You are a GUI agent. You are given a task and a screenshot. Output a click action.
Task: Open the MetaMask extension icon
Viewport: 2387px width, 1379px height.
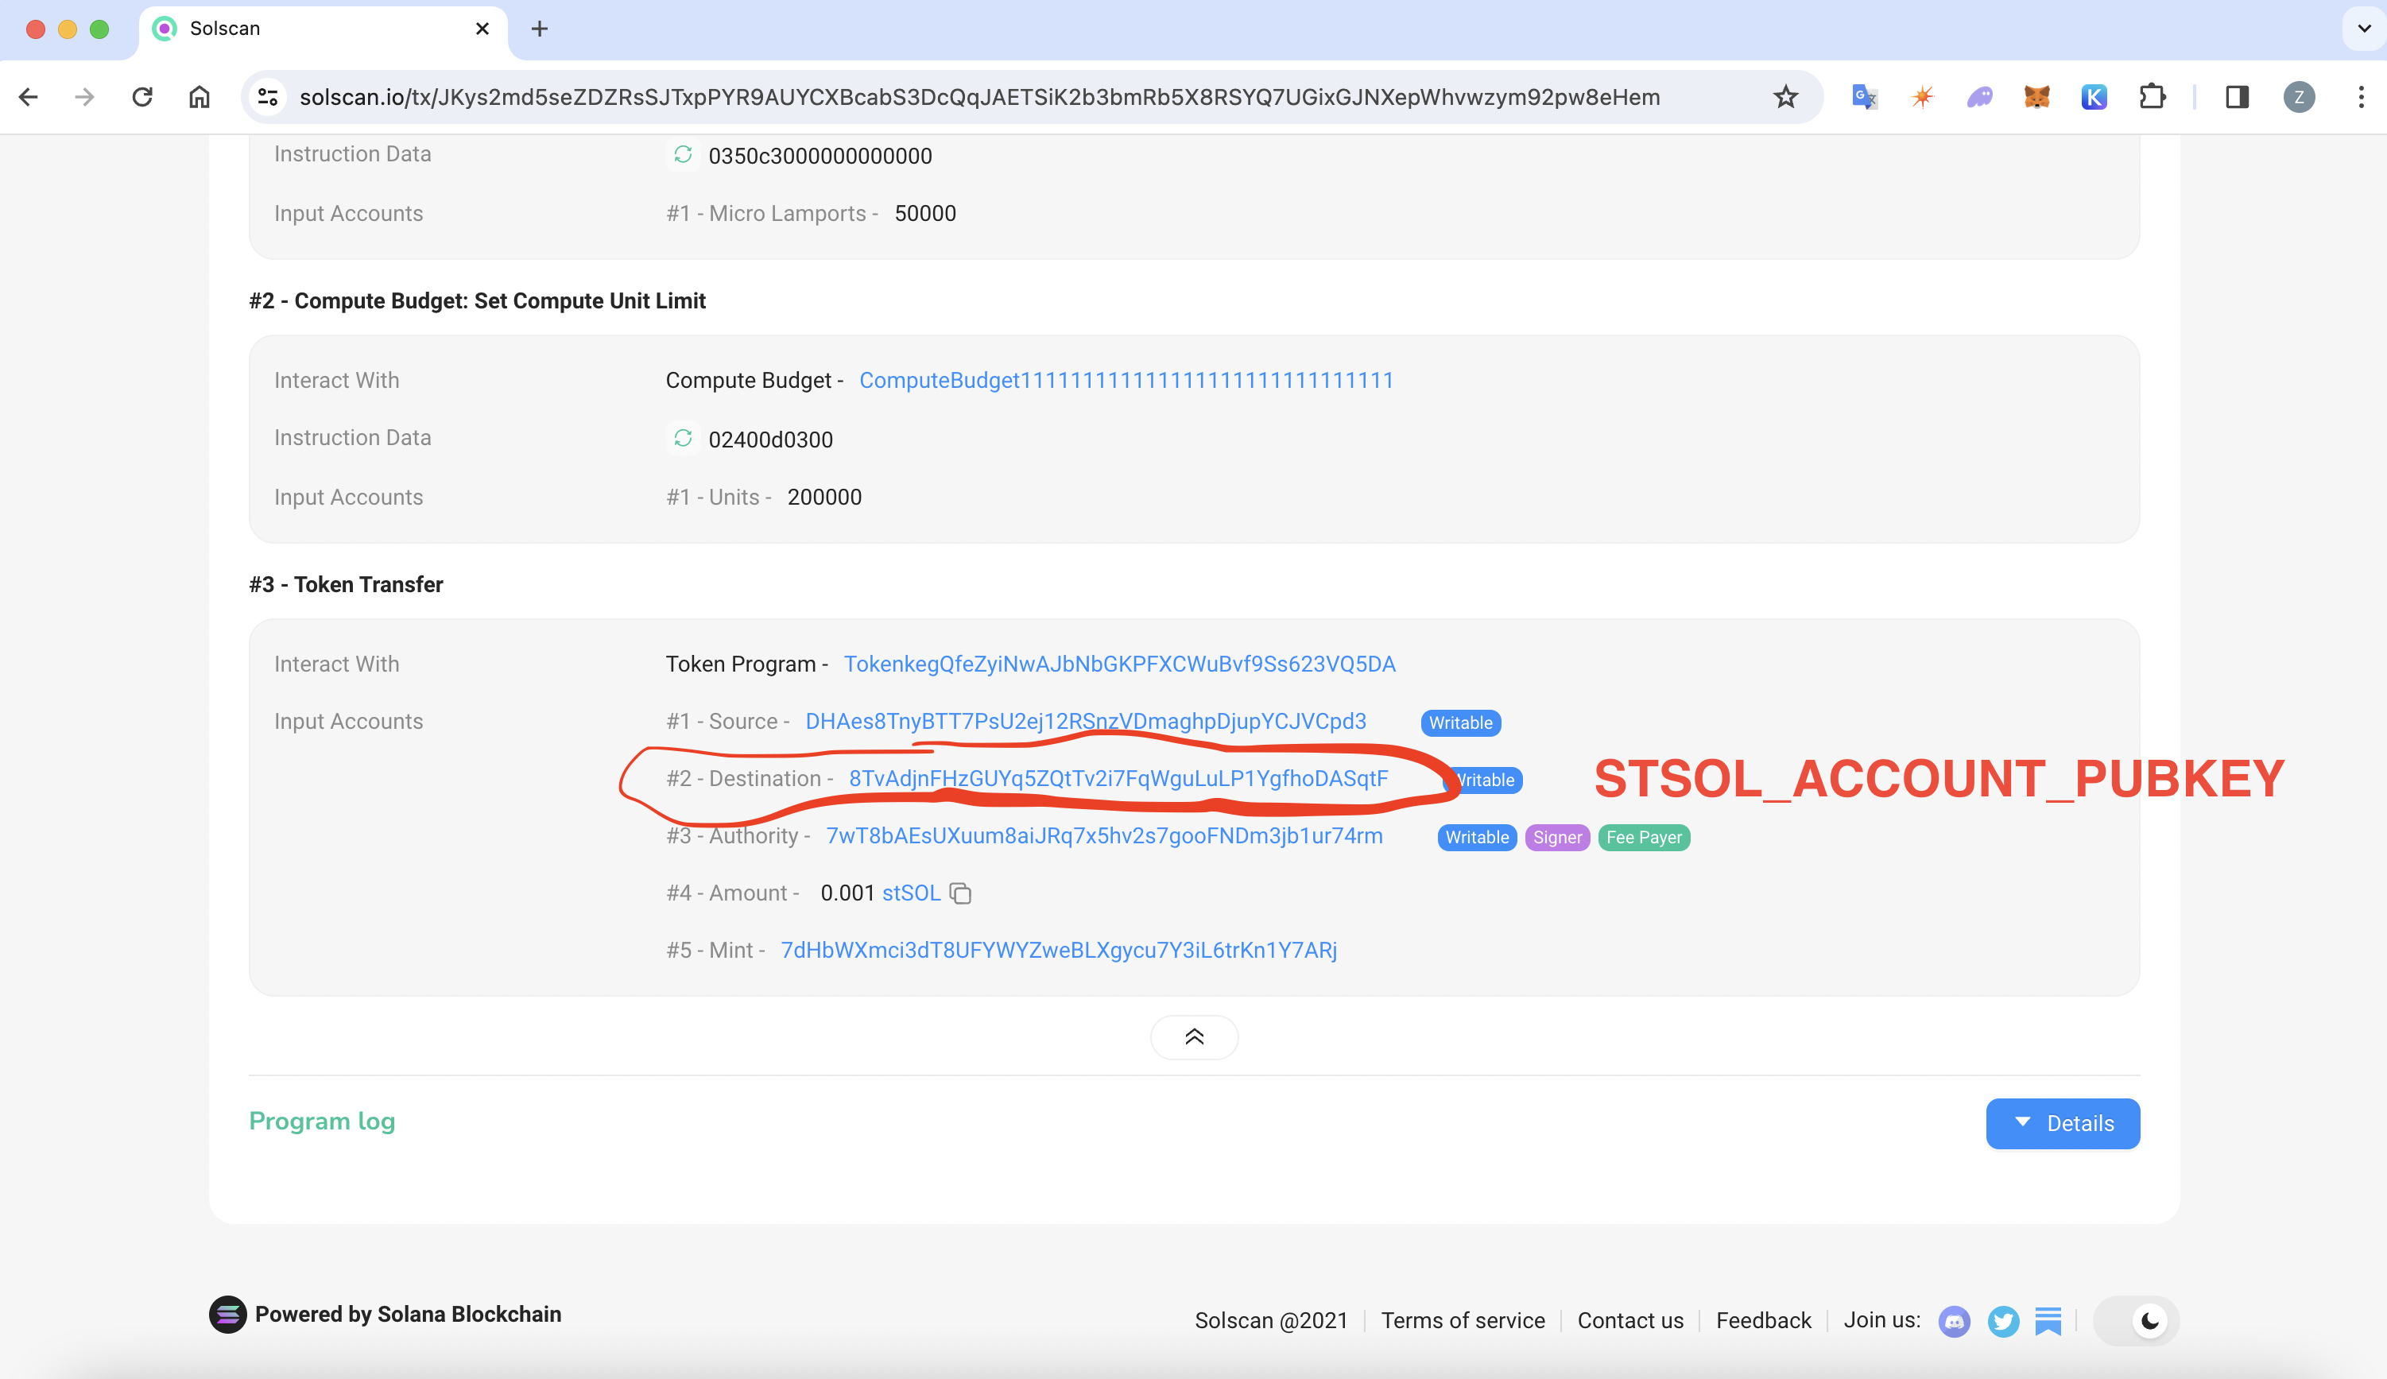click(2036, 95)
